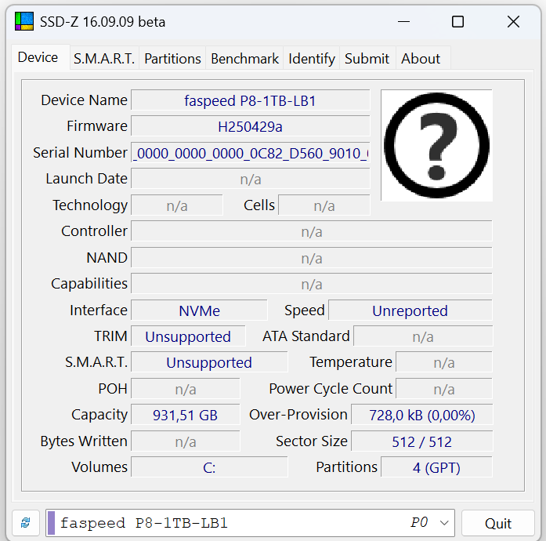Image resolution: width=546 pixels, height=541 pixels.
Task: Maximize the SSD-Z window
Action: click(x=458, y=22)
